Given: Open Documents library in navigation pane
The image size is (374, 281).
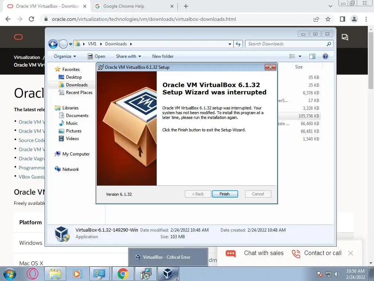Looking at the screenshot, I should (77, 116).
